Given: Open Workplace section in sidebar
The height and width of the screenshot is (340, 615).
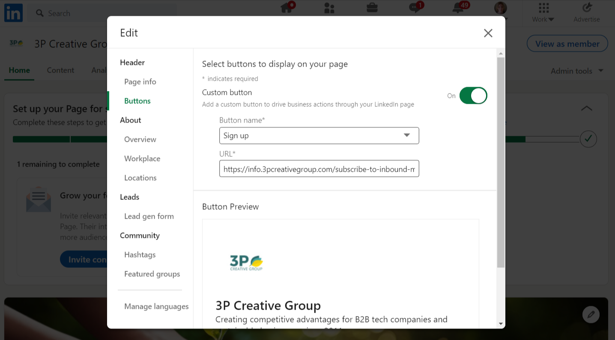Looking at the screenshot, I should tap(142, 158).
